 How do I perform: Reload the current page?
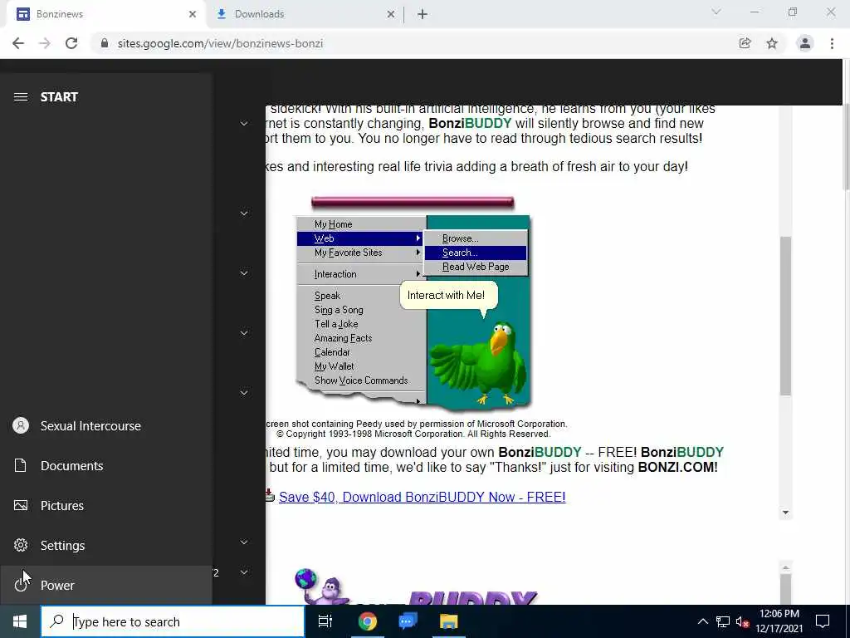coord(71,43)
